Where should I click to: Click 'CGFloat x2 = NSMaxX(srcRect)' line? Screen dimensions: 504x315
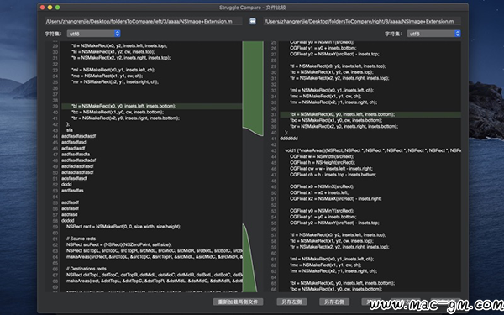point(335,199)
